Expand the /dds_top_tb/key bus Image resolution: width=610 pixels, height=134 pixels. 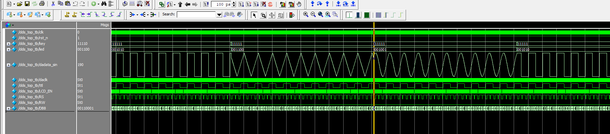pyautogui.click(x=8, y=44)
